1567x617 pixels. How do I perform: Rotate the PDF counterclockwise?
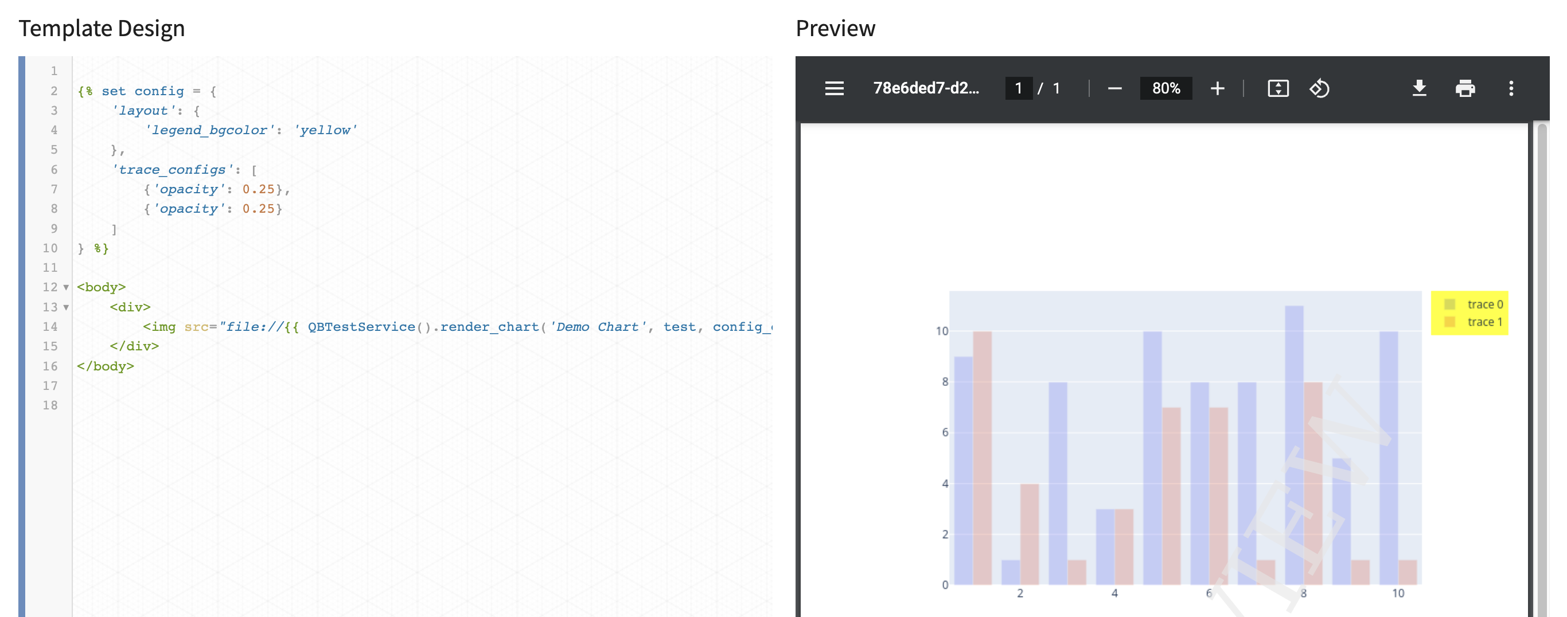1319,89
